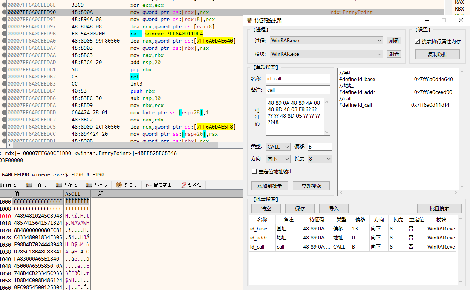
Task: Click the dump value 74894810245C8948
Action: pyautogui.click(x=38, y=216)
